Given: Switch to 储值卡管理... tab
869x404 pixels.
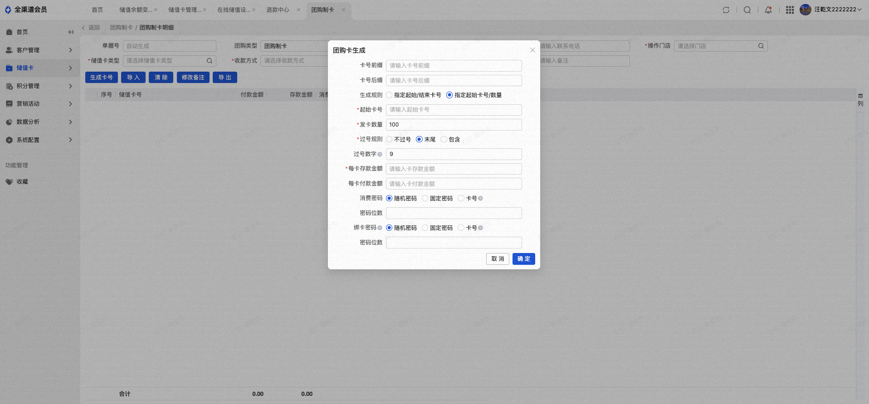Looking at the screenshot, I should (x=185, y=10).
